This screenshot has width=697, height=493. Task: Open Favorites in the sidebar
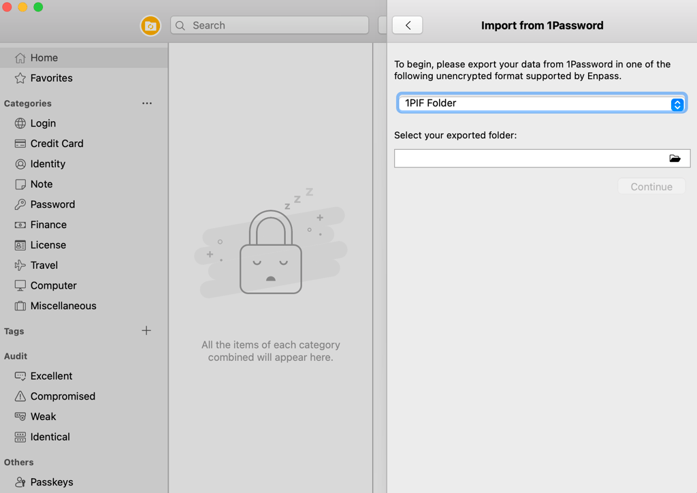84,78
